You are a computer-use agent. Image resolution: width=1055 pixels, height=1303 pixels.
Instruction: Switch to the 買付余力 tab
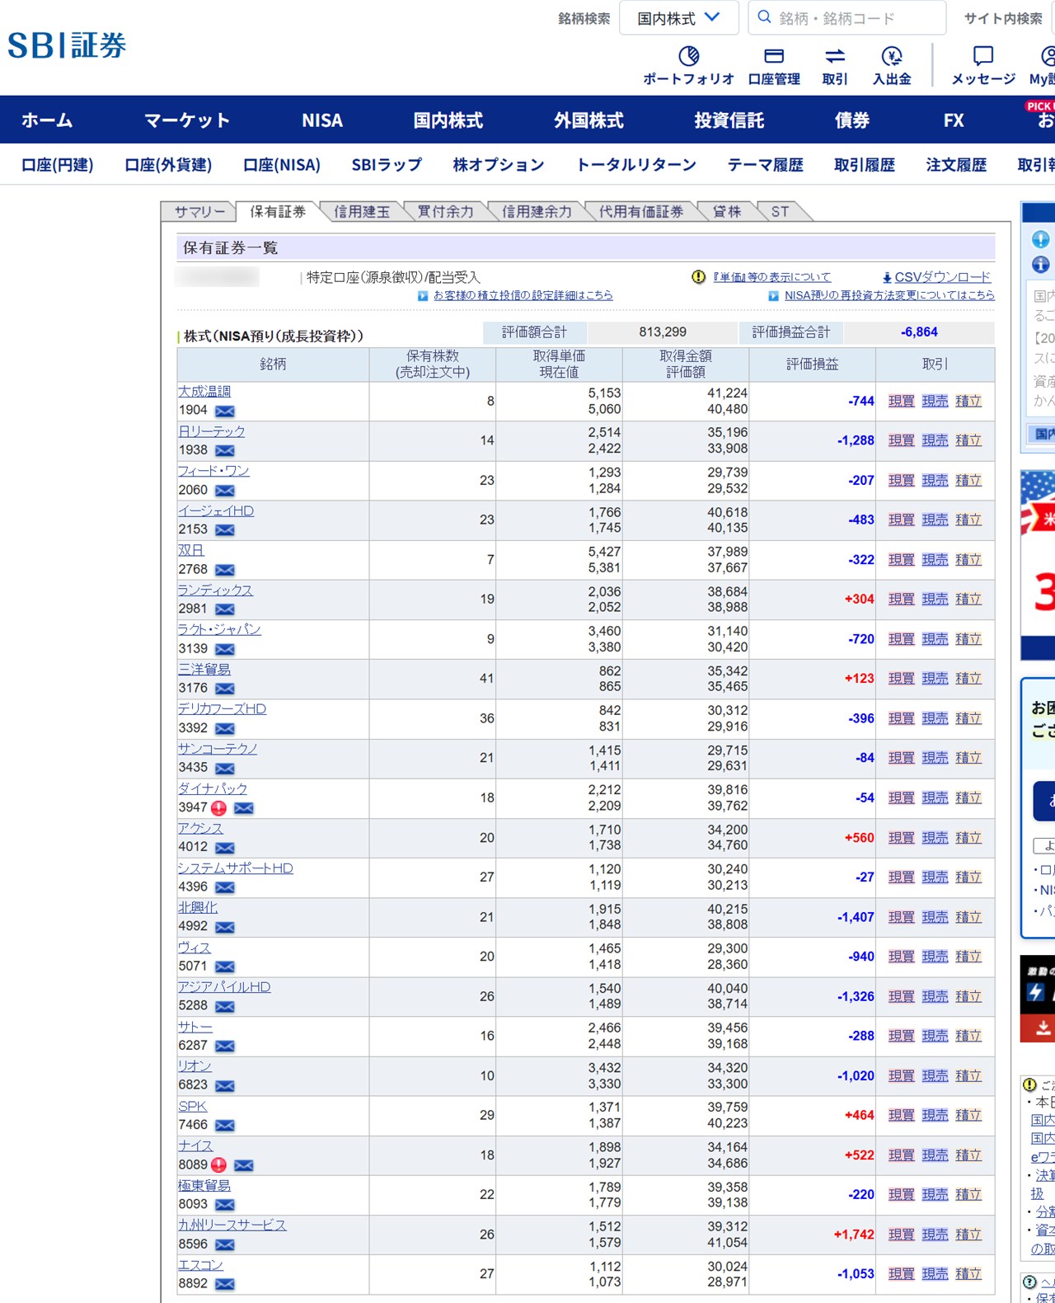[x=446, y=212]
